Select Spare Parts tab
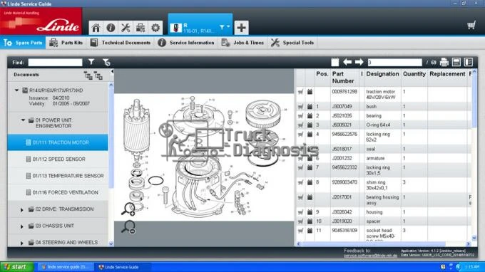 pos(24,43)
